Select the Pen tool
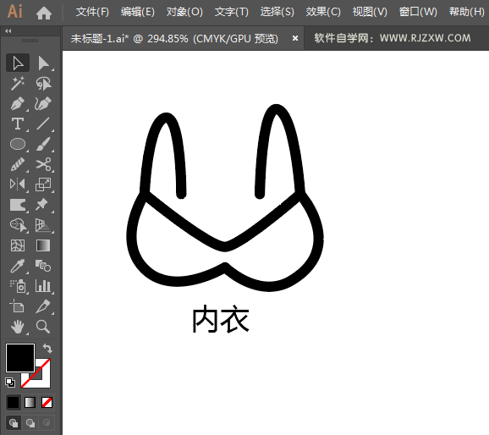 tap(18, 103)
